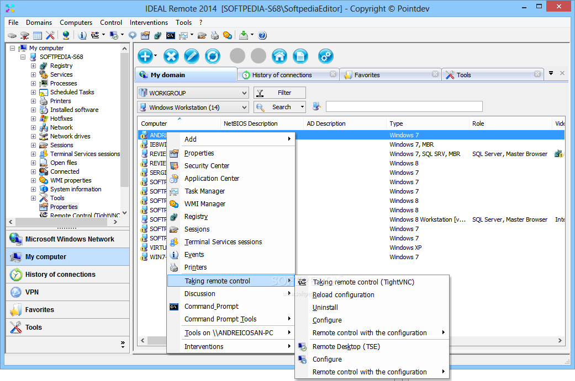
Task: Click the blue gears settings button
Action: click(x=326, y=56)
